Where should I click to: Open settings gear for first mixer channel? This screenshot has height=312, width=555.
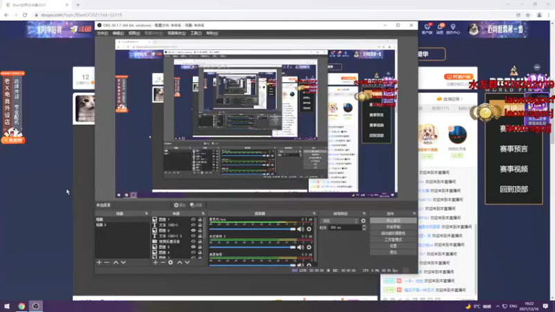tap(309, 229)
